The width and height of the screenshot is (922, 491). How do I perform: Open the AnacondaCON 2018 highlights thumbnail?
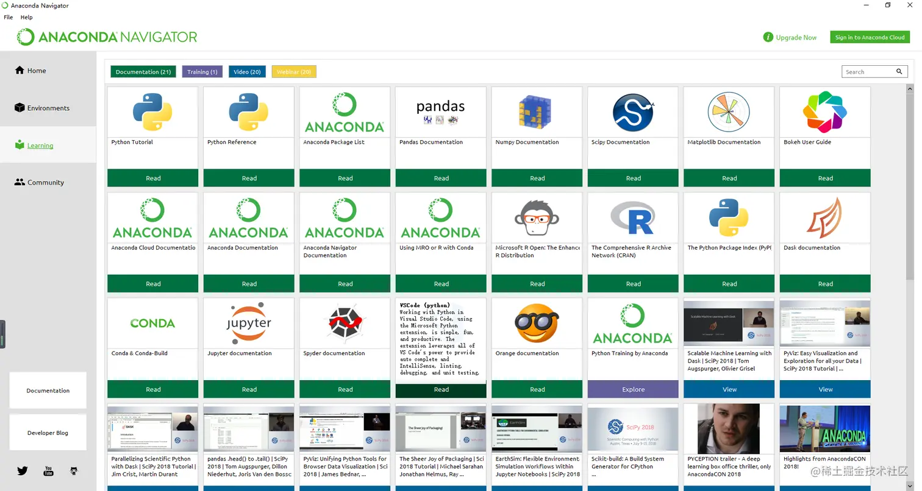(x=825, y=429)
